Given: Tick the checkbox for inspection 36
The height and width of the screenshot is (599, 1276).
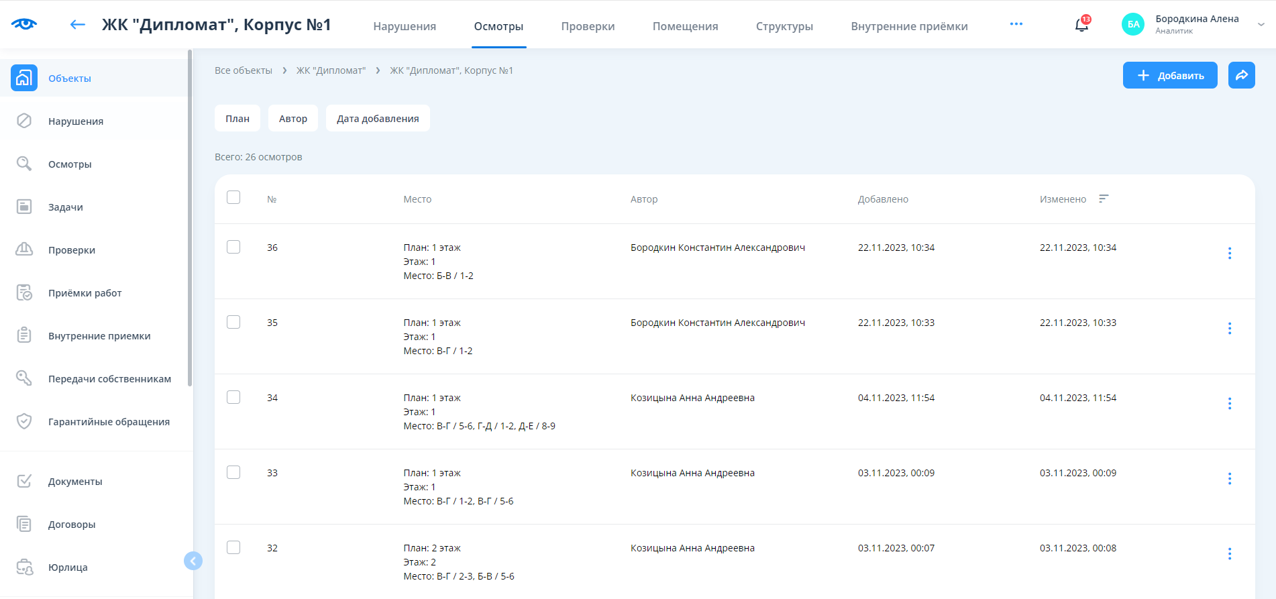Looking at the screenshot, I should click(233, 247).
